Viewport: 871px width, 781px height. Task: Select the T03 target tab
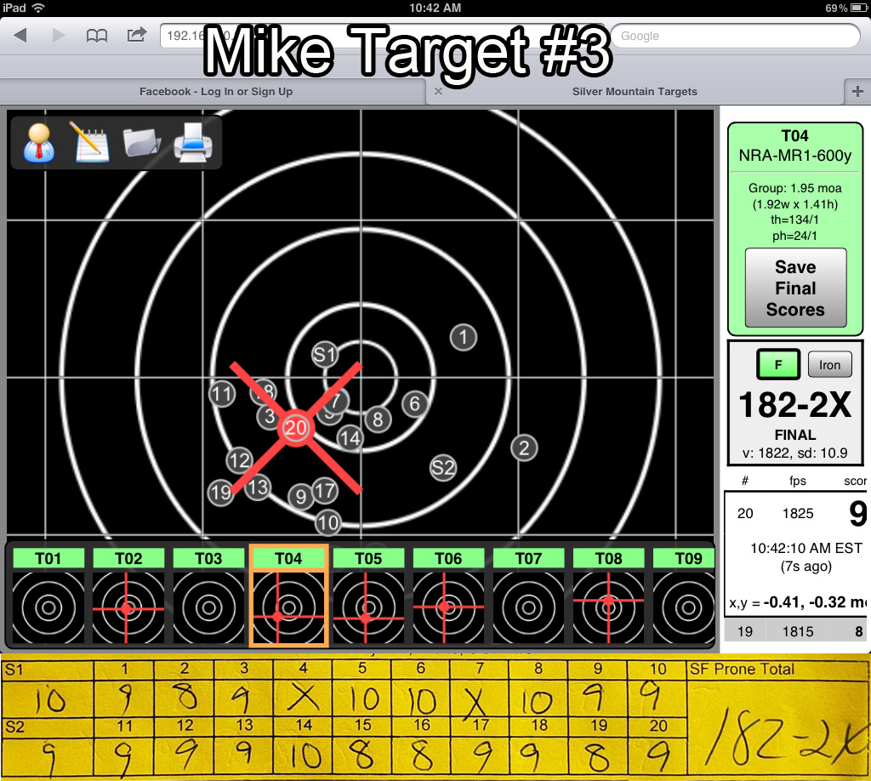208,558
